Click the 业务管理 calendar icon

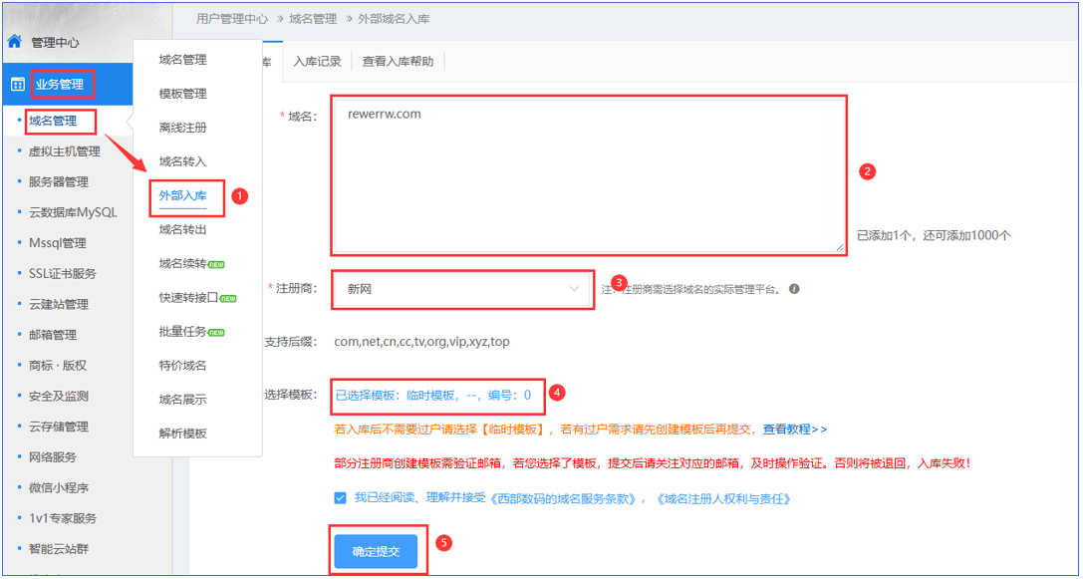17,85
